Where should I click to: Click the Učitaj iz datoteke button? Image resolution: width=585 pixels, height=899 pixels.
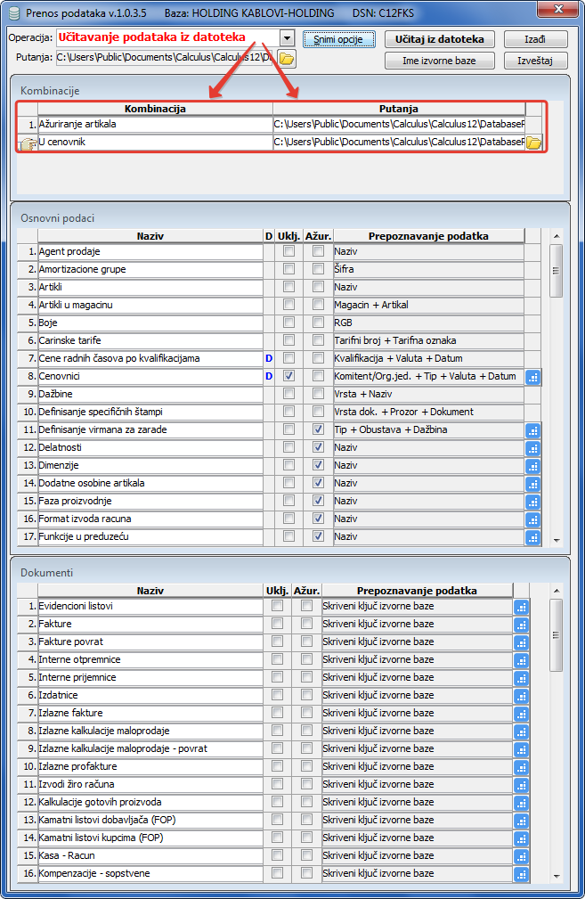(x=441, y=40)
